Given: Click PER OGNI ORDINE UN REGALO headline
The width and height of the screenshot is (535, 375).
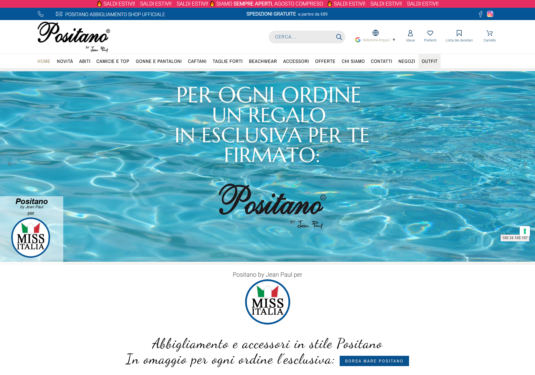Looking at the screenshot, I should [269, 105].
